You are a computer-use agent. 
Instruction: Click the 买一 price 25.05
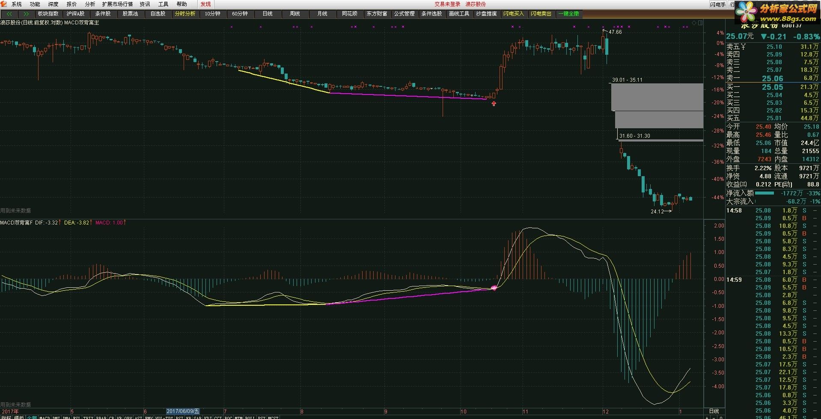pos(772,87)
